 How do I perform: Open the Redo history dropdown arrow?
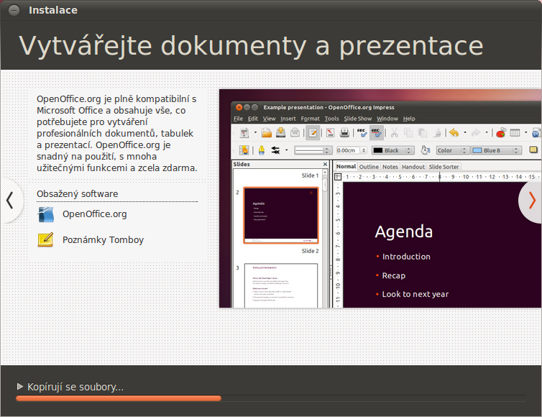coord(487,132)
